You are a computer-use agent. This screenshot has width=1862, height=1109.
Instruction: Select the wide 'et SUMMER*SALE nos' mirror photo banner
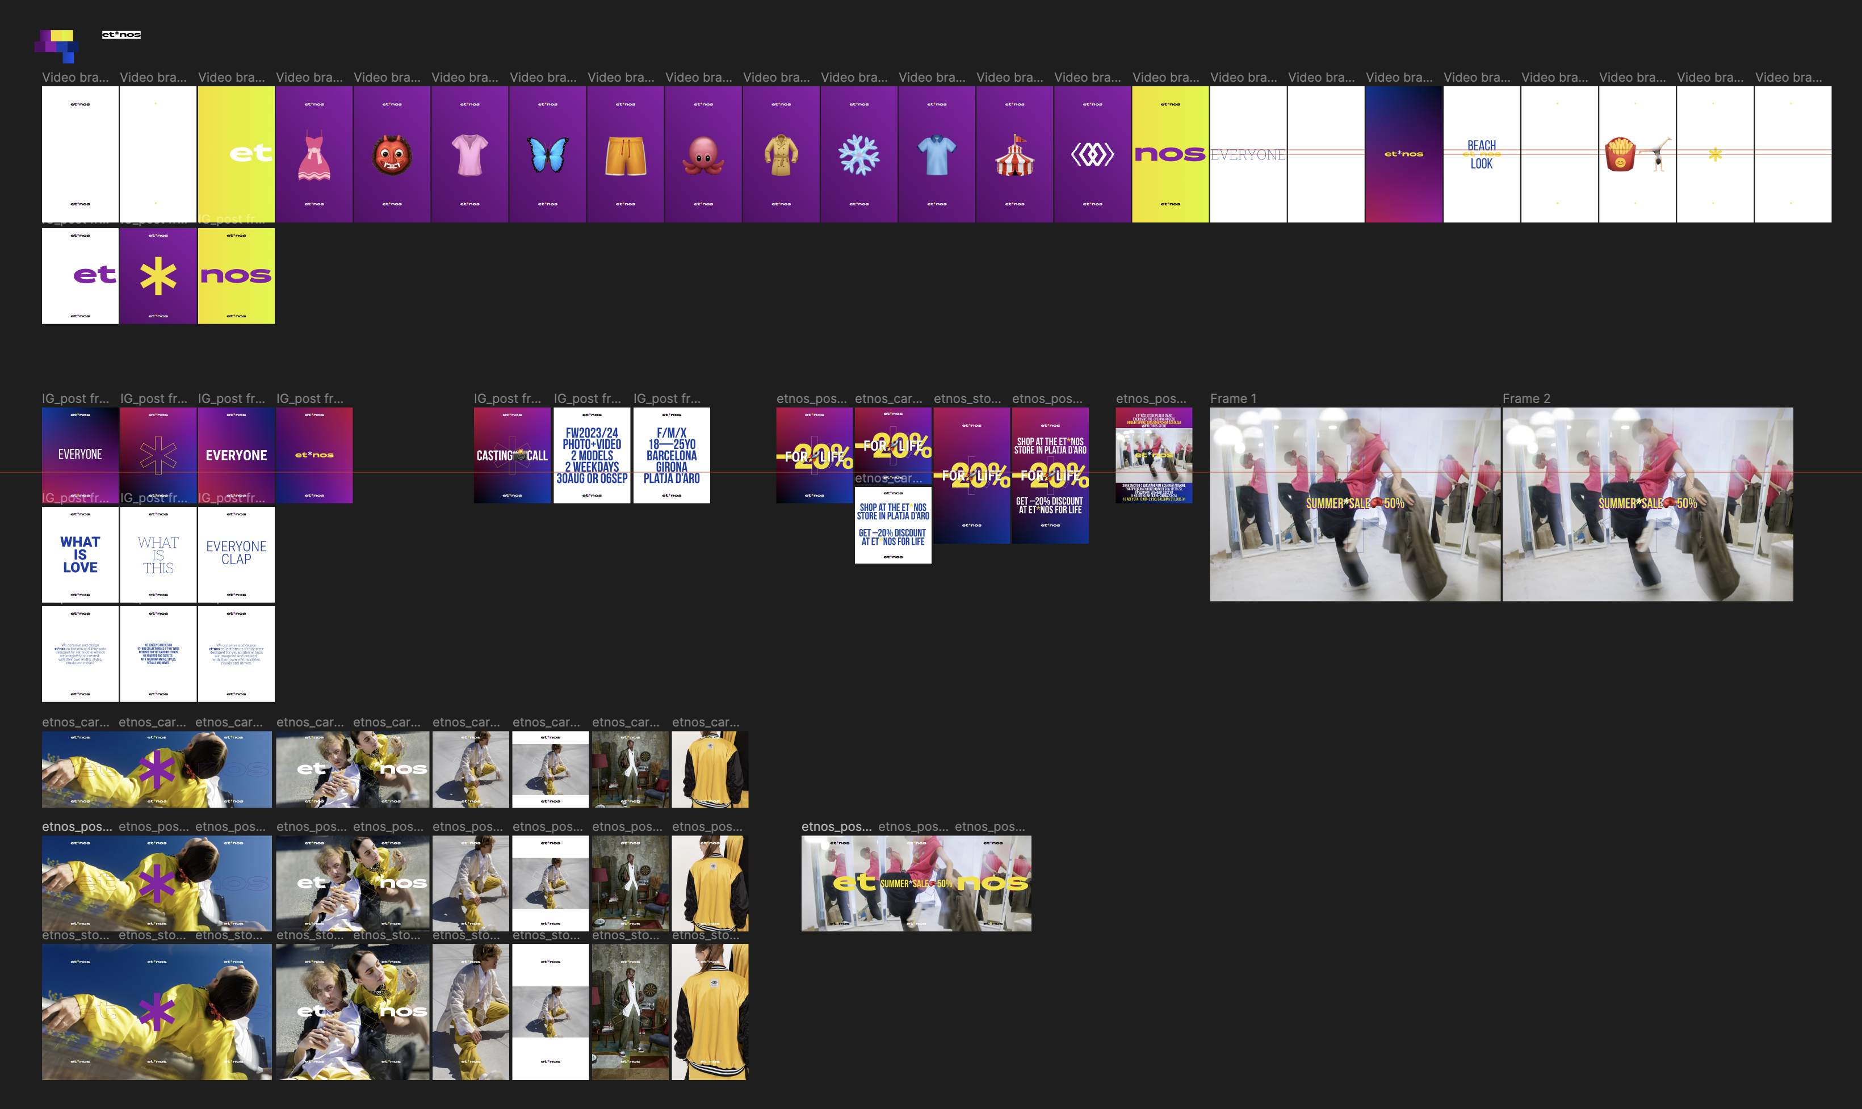916,883
